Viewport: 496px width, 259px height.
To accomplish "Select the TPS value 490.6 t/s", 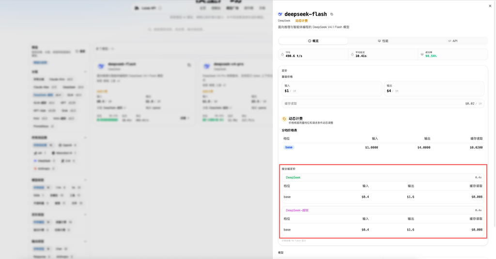I will (294, 56).
